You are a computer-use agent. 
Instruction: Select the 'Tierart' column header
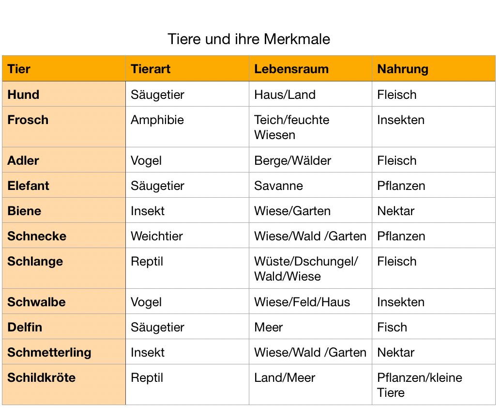click(187, 69)
